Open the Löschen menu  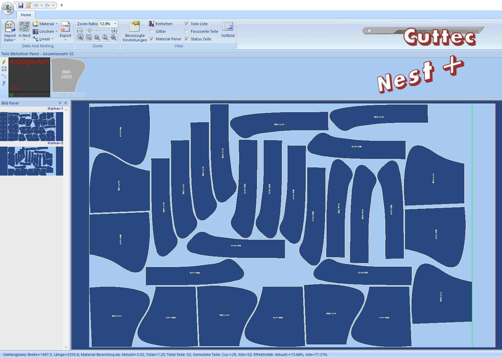click(45, 31)
